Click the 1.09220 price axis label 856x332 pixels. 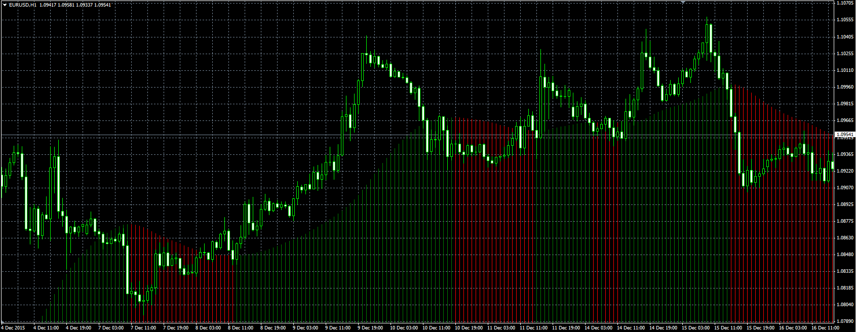coord(844,171)
